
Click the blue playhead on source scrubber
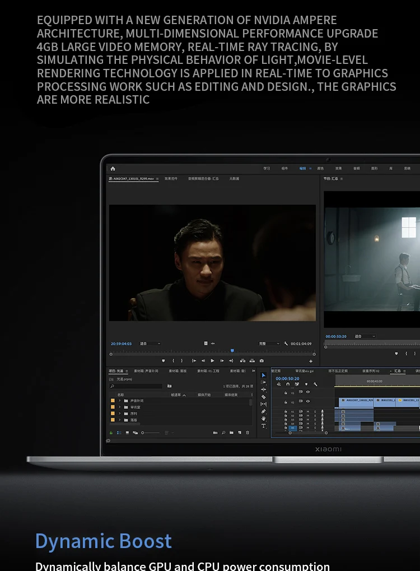point(232,351)
